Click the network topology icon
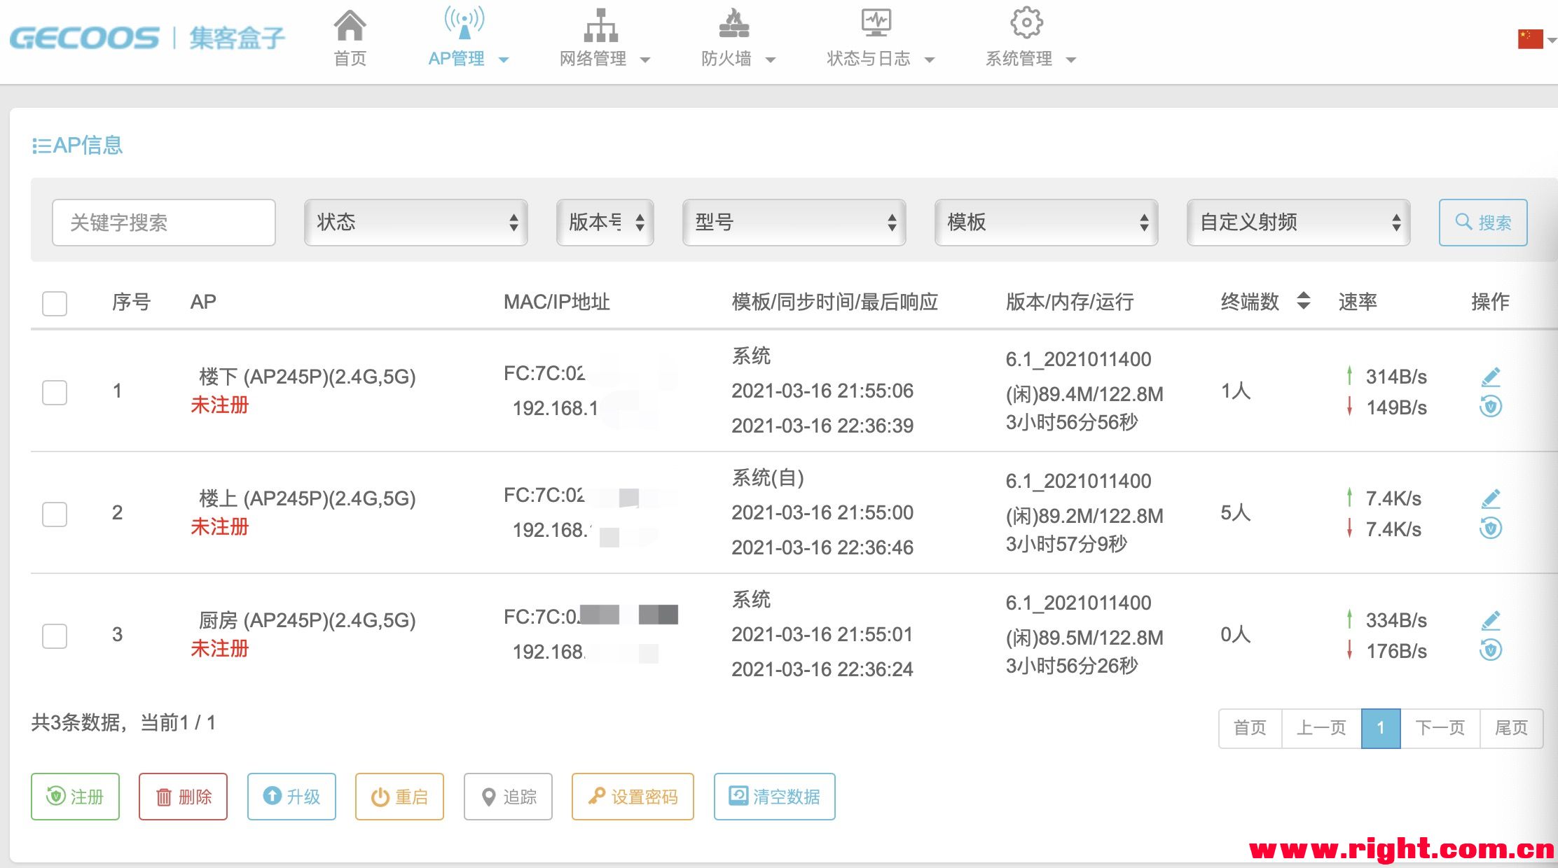The height and width of the screenshot is (868, 1558). tap(601, 25)
